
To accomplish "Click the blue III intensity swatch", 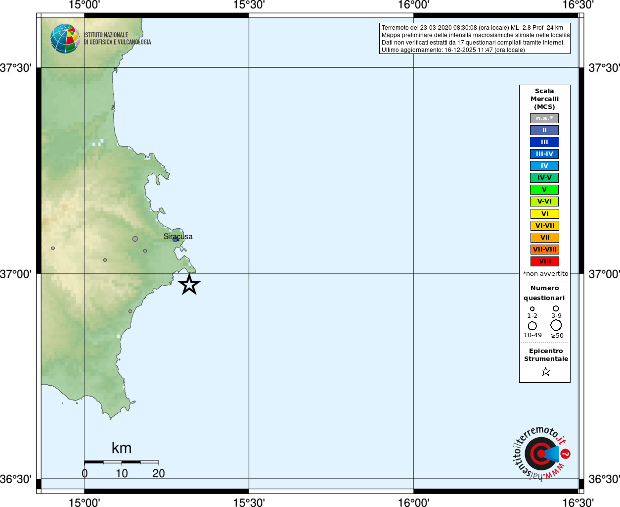I will point(544,142).
